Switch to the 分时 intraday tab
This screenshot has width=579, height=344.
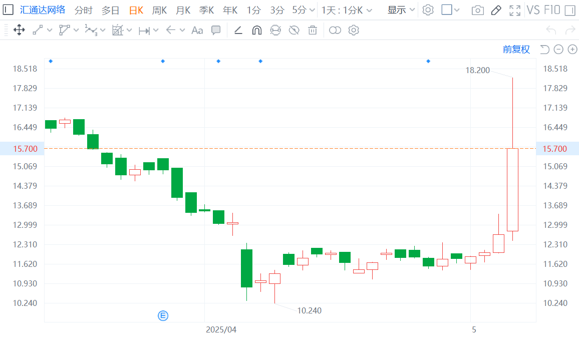pos(83,10)
